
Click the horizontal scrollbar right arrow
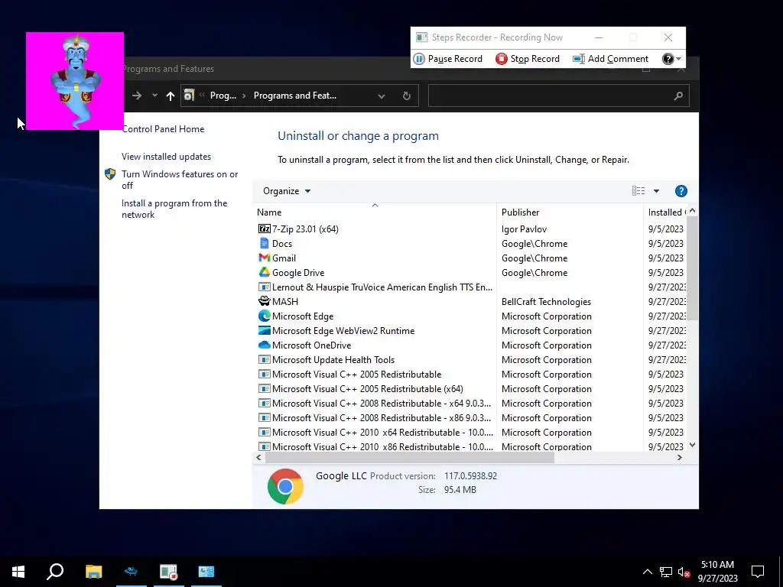[680, 457]
